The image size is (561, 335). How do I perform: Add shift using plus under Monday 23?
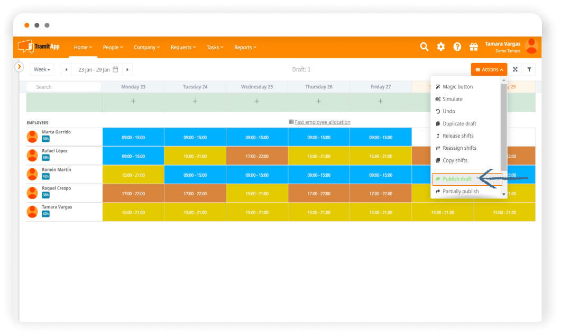pyautogui.click(x=133, y=101)
